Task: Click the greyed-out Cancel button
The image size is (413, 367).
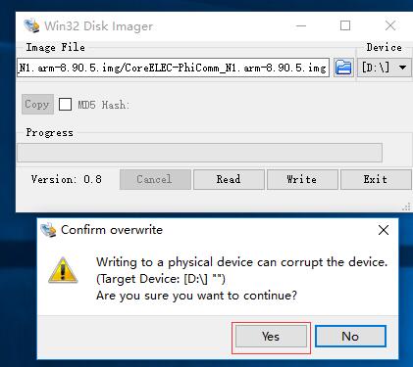Action: coord(155,179)
